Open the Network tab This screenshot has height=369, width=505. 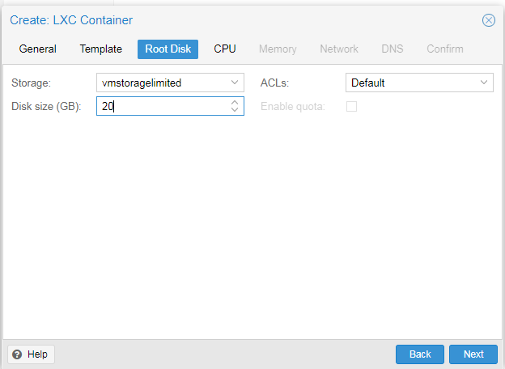point(339,49)
